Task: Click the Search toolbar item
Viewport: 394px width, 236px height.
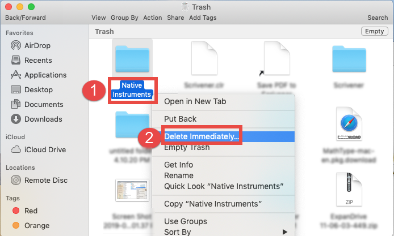Action: coord(378,18)
